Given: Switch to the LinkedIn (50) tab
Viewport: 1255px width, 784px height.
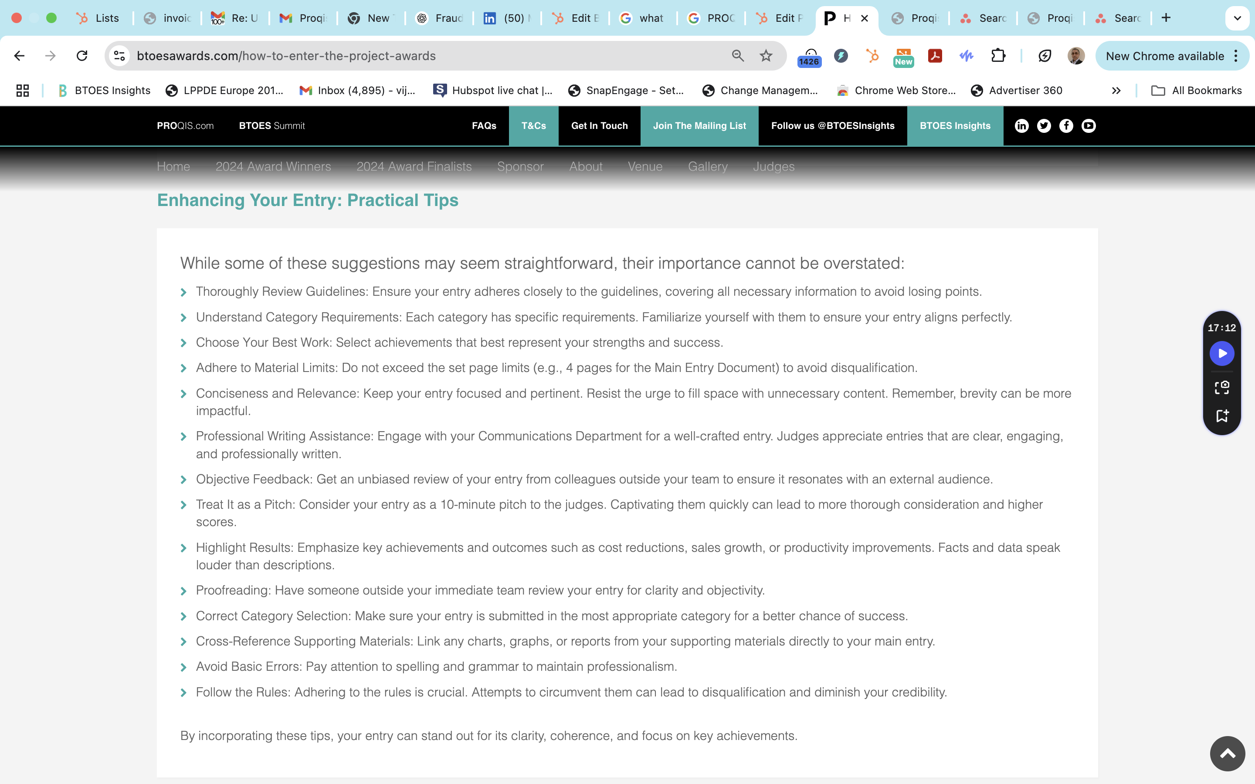Looking at the screenshot, I should (507, 18).
